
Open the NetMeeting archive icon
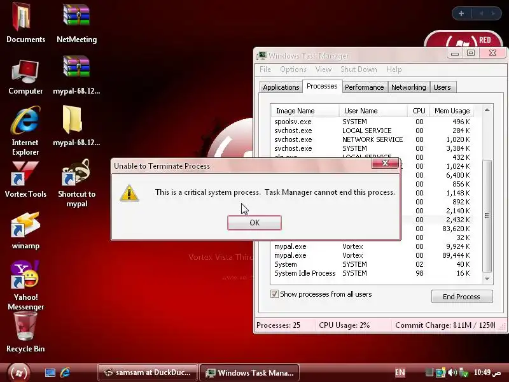pos(76,23)
